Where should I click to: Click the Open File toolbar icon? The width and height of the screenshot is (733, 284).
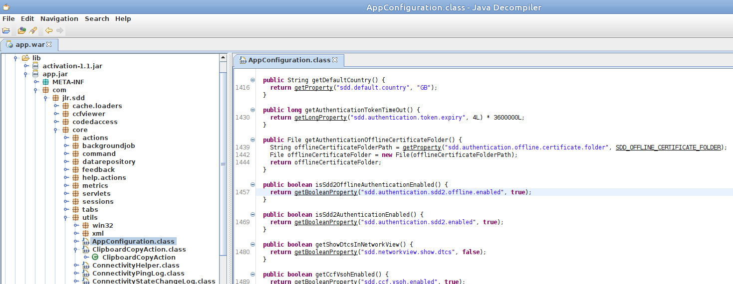pos(6,30)
